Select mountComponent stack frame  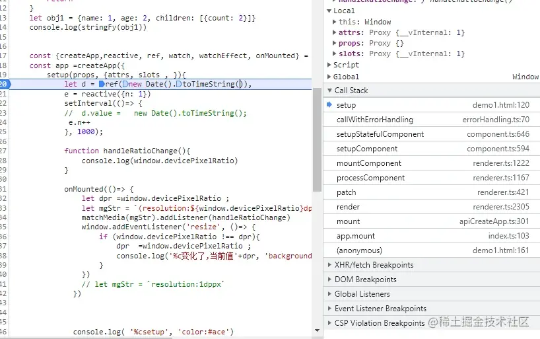tap(432, 163)
